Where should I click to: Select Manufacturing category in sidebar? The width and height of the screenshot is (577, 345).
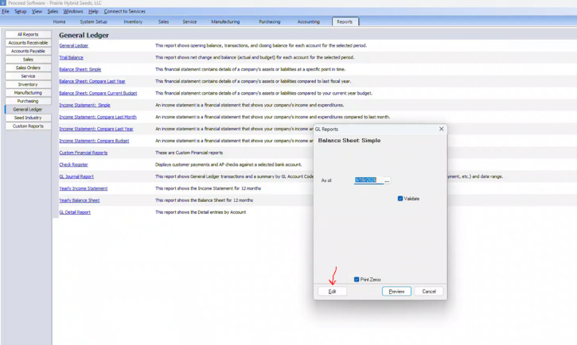point(28,92)
